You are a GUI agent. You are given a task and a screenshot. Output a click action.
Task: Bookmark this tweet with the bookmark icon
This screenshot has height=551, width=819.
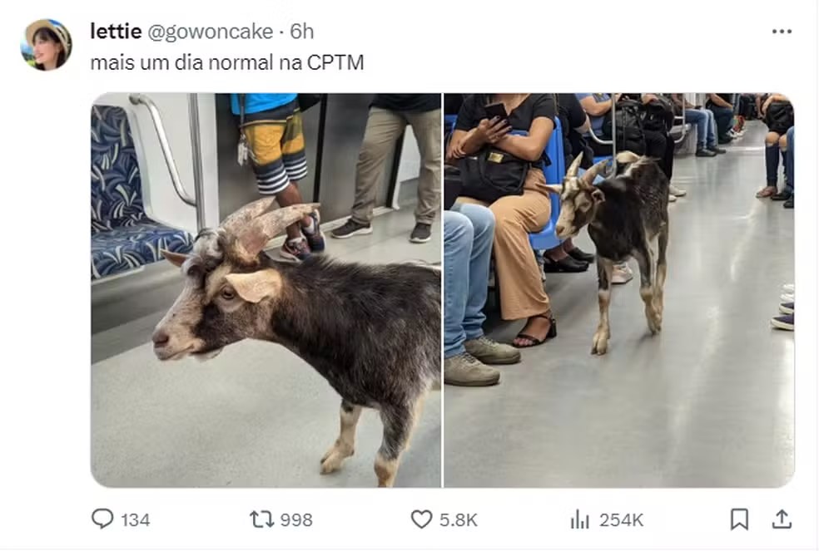[x=739, y=519]
